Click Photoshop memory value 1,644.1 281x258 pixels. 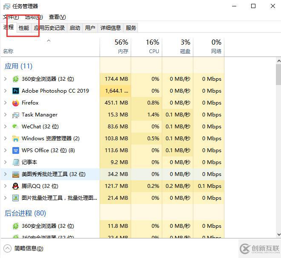(117, 91)
